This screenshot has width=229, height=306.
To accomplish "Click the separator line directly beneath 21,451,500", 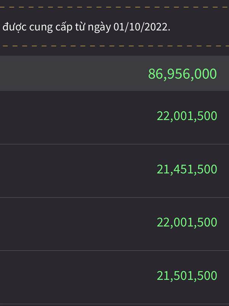I will coord(114,197).
